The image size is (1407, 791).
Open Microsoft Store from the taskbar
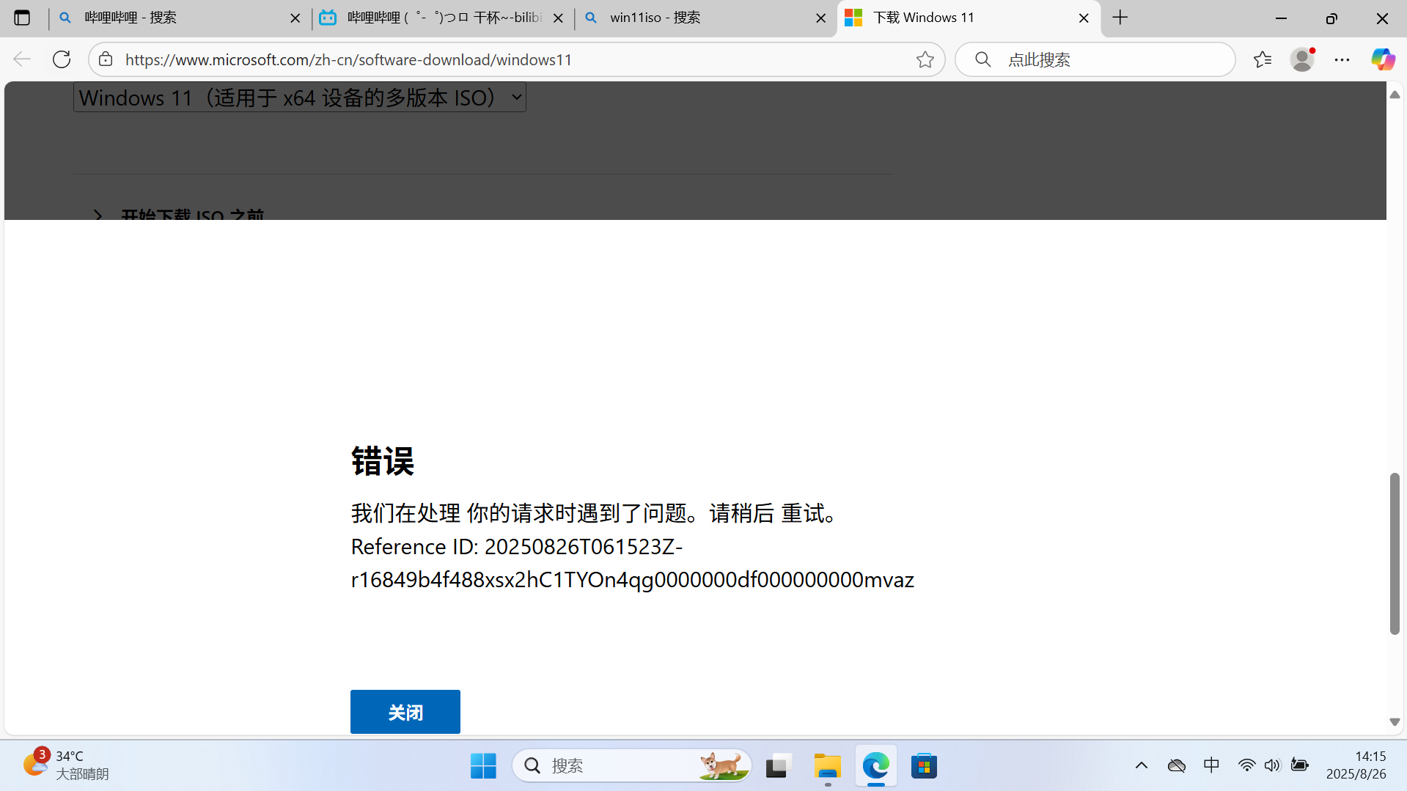pos(925,766)
